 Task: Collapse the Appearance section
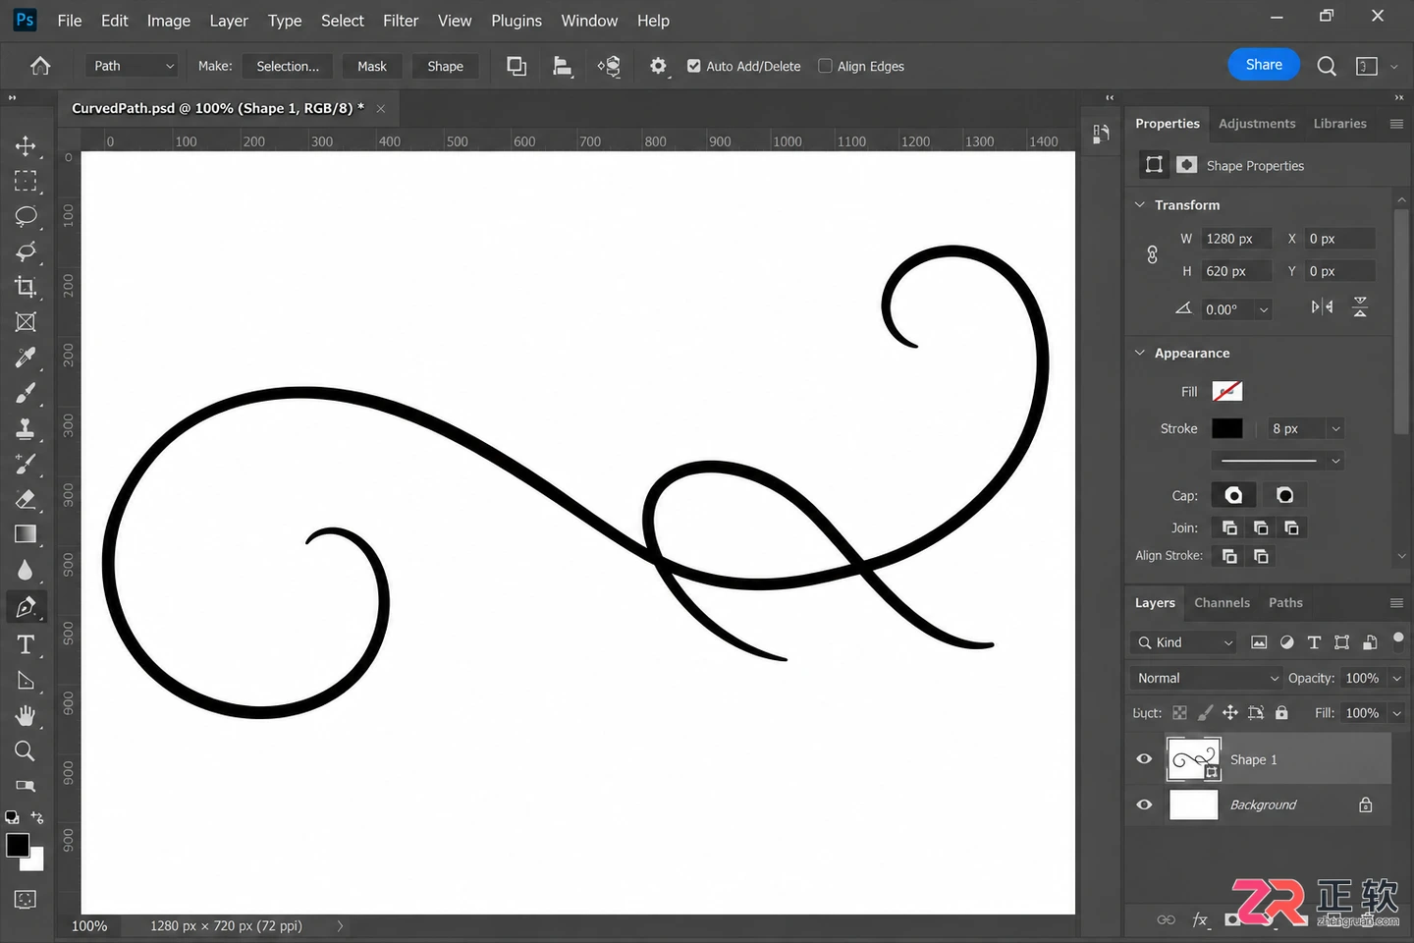[1140, 353]
